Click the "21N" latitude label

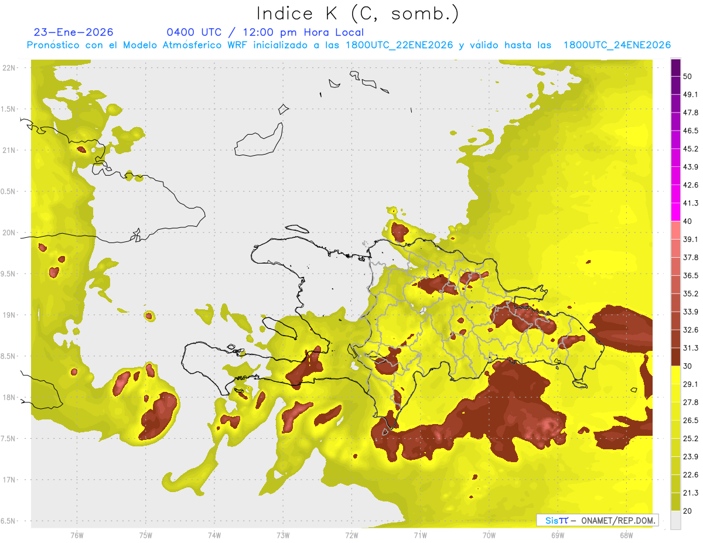click(9, 150)
